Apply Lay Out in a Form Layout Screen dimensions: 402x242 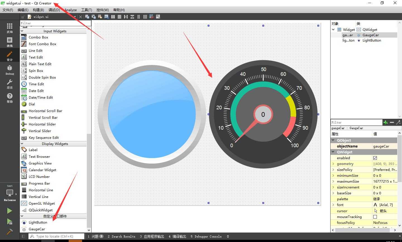click(x=139, y=17)
